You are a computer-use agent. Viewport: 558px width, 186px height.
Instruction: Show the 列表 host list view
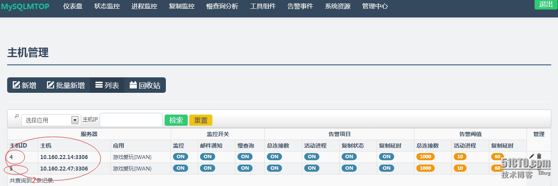tap(107, 85)
